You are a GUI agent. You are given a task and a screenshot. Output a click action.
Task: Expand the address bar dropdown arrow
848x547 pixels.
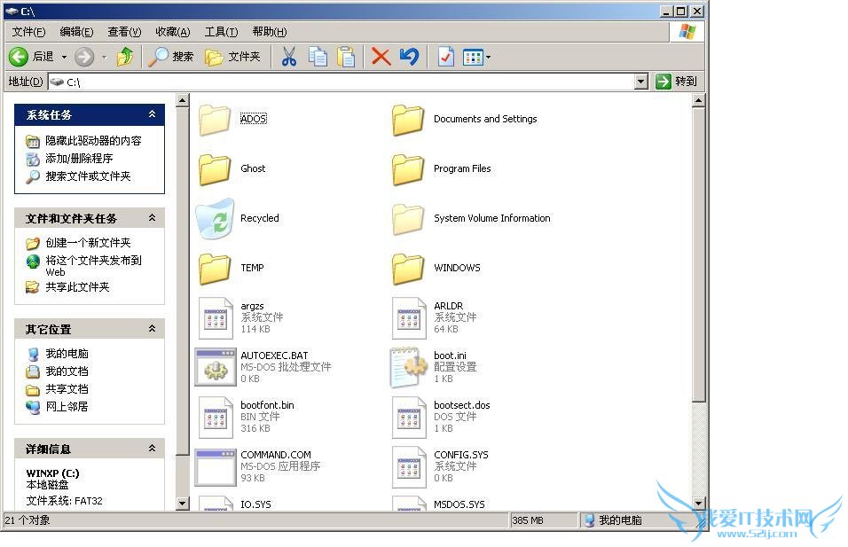pyautogui.click(x=641, y=82)
